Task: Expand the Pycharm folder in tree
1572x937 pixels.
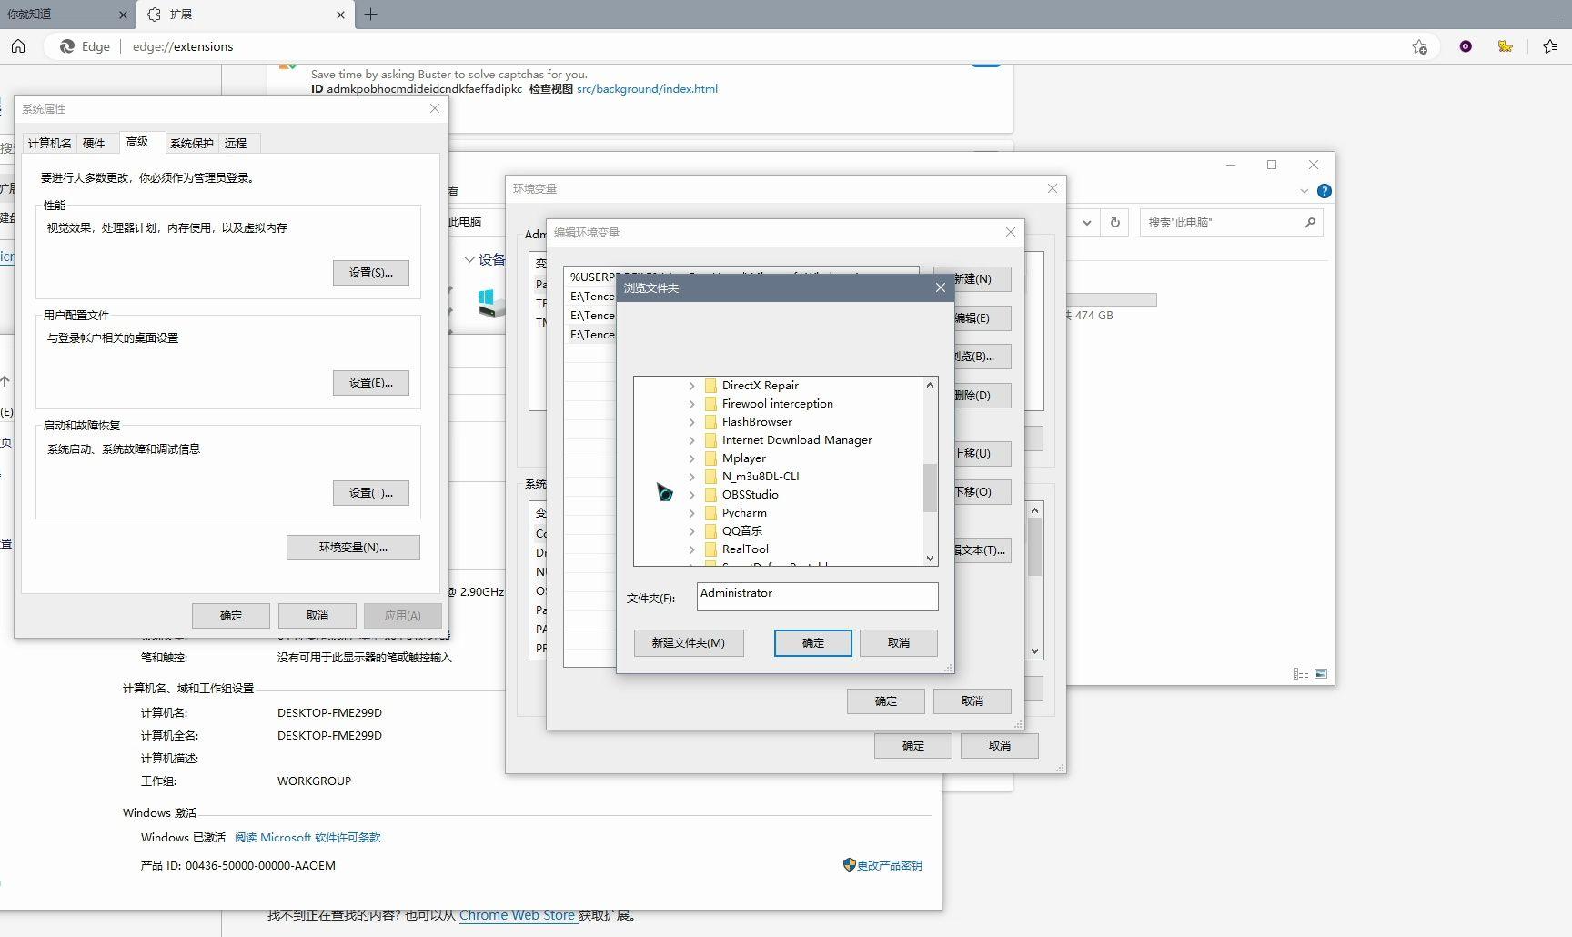Action: click(691, 513)
